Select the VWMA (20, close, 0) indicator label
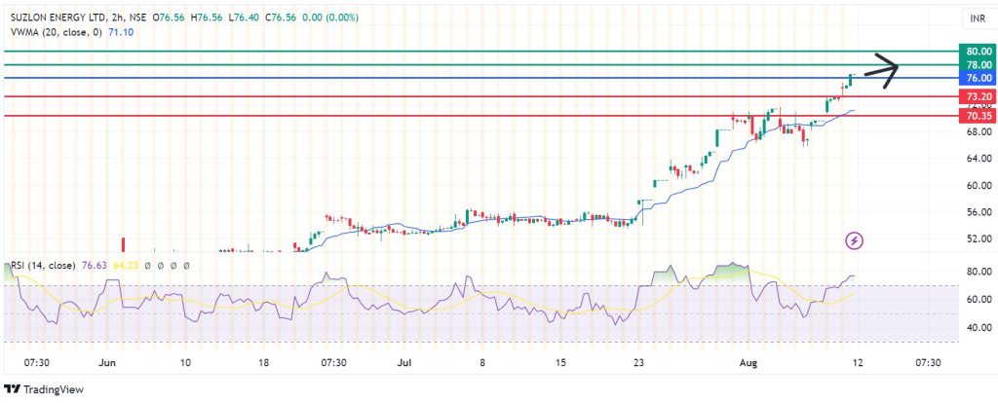Screen dimensions: 998x403 (x=56, y=31)
